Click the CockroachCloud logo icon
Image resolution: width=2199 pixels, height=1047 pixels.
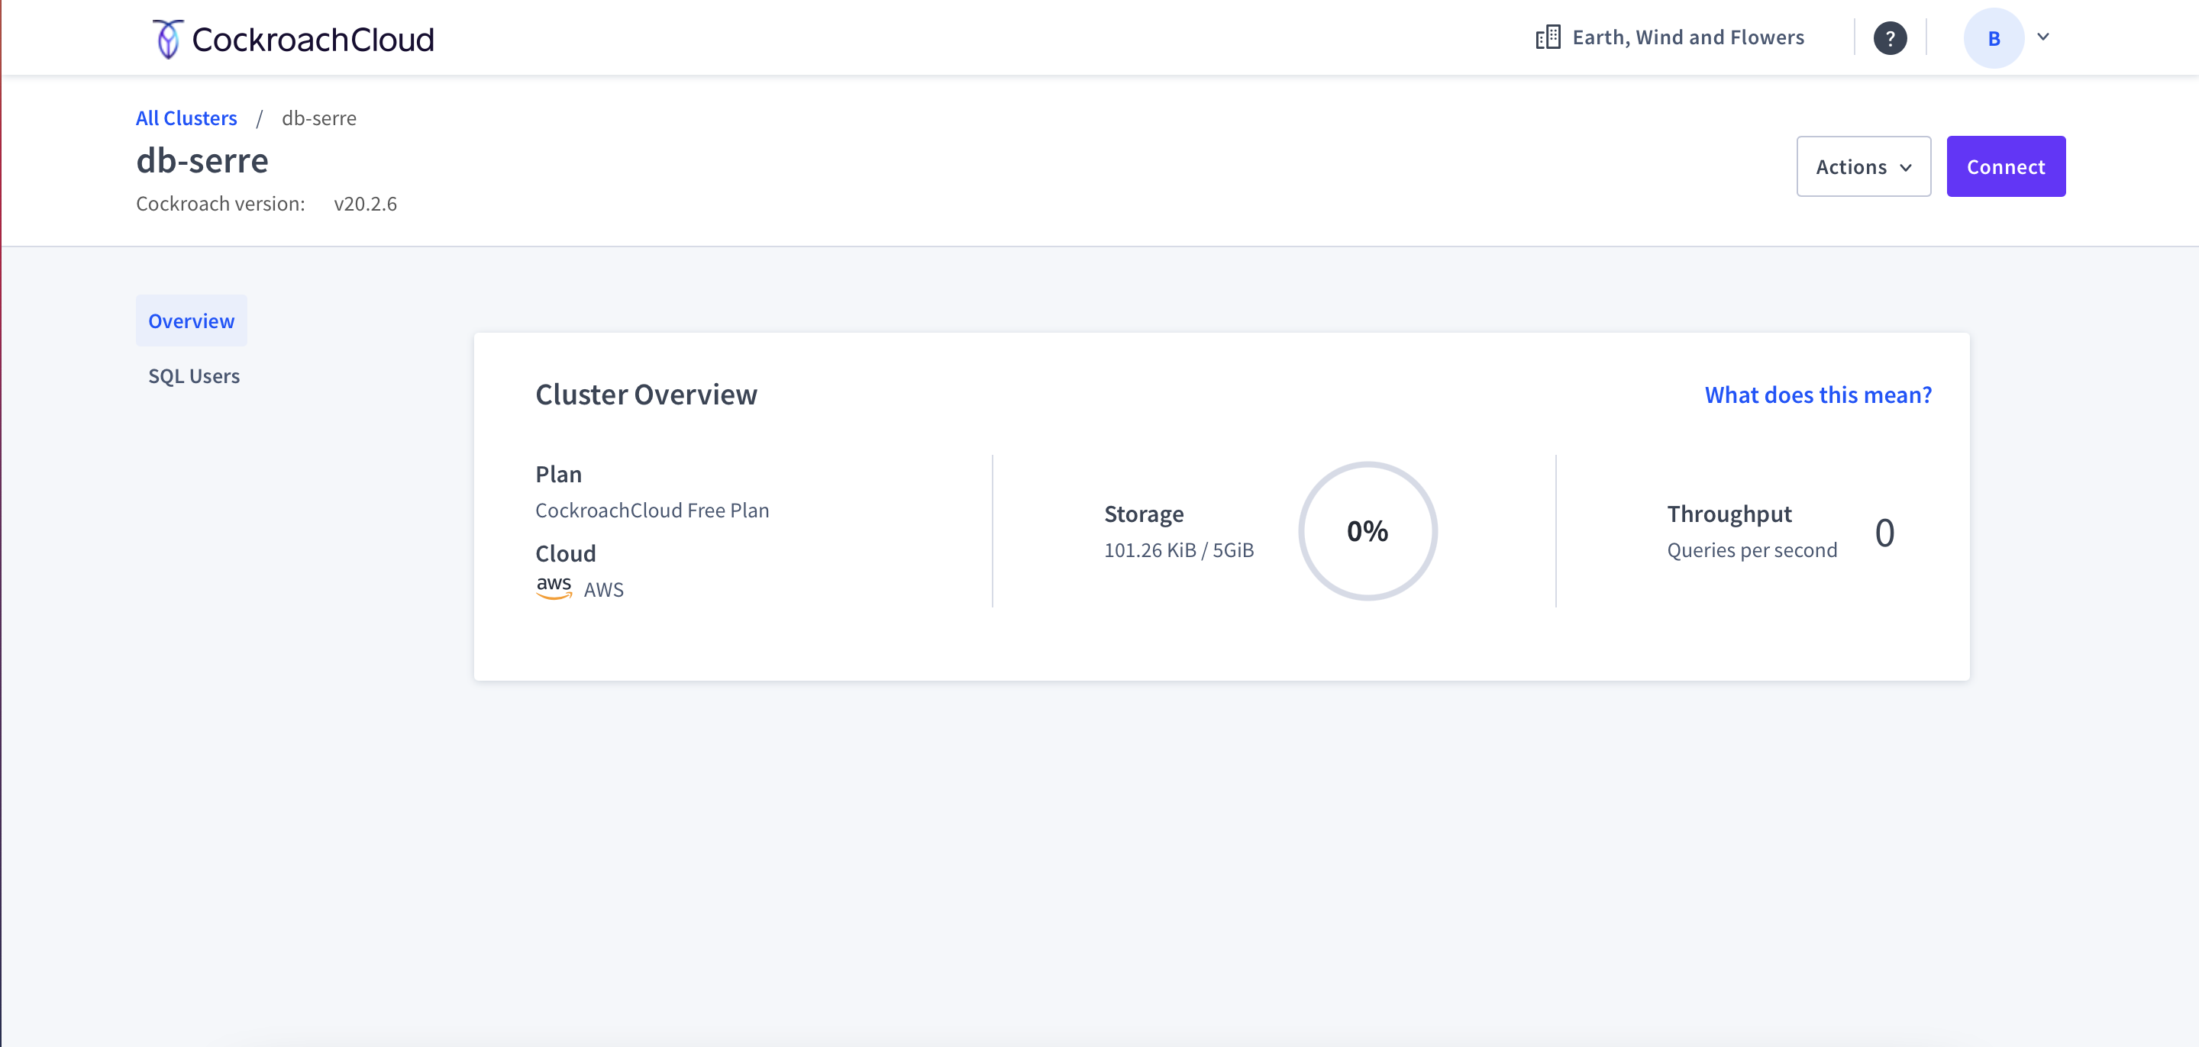click(167, 38)
